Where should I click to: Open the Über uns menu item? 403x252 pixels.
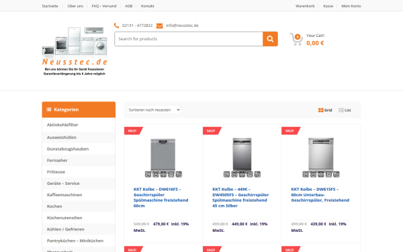[x=75, y=6]
